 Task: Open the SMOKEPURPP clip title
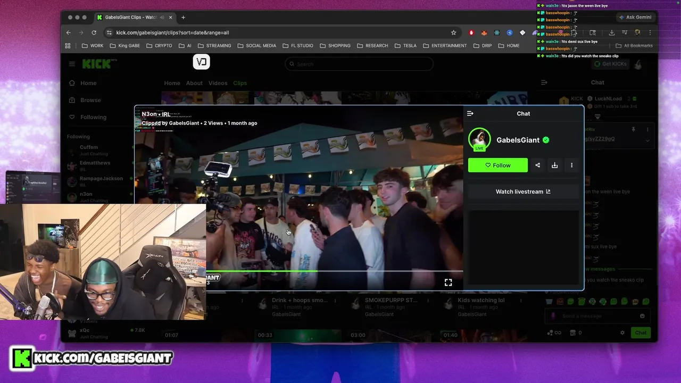pos(392,301)
